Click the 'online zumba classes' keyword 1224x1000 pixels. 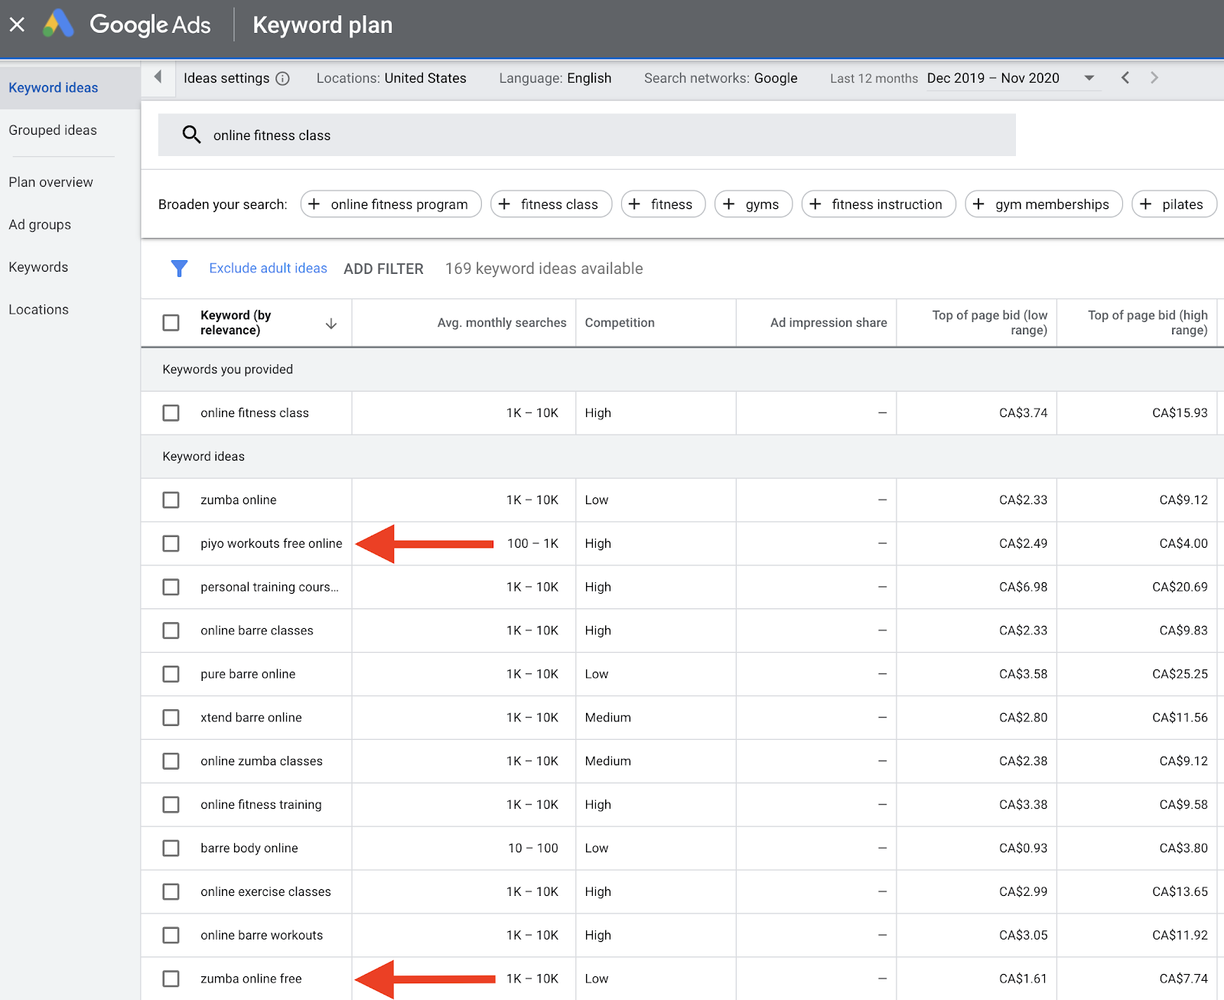coord(262,761)
